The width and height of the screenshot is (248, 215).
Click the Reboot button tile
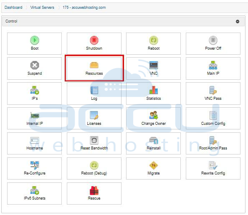coord(153,44)
